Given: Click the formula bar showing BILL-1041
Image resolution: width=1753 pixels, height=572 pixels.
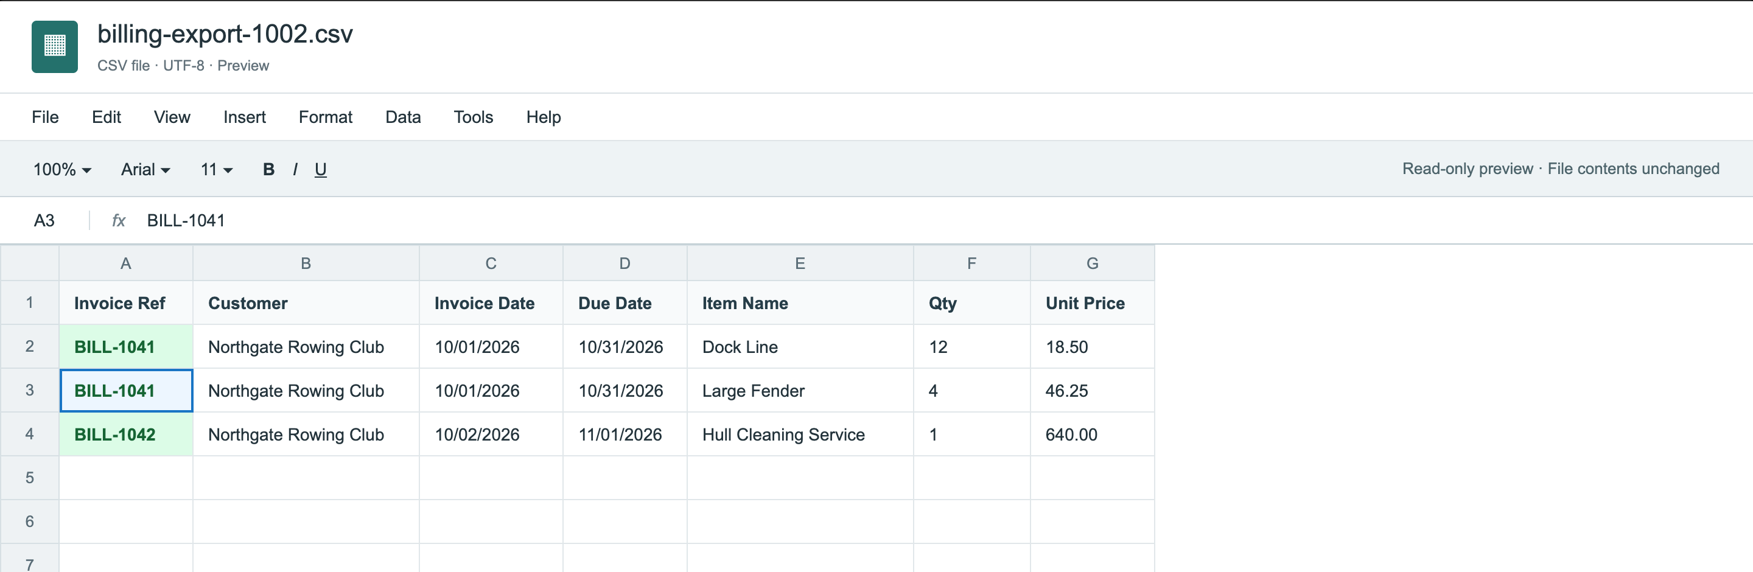Looking at the screenshot, I should click(186, 220).
